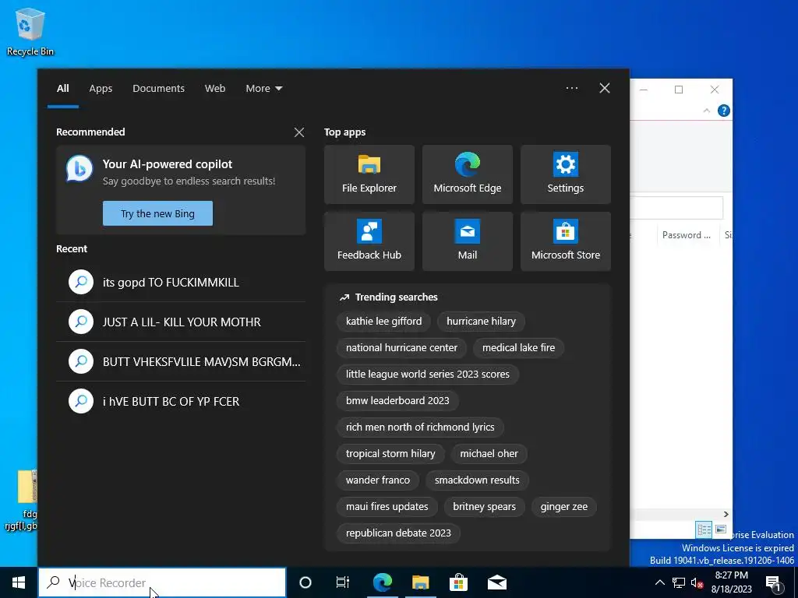Click the Password column header
This screenshot has height=598, width=798.
(x=686, y=235)
